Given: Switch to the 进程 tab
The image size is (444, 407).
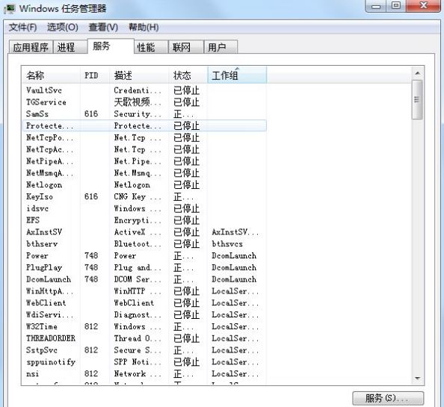Looking at the screenshot, I should [70, 47].
